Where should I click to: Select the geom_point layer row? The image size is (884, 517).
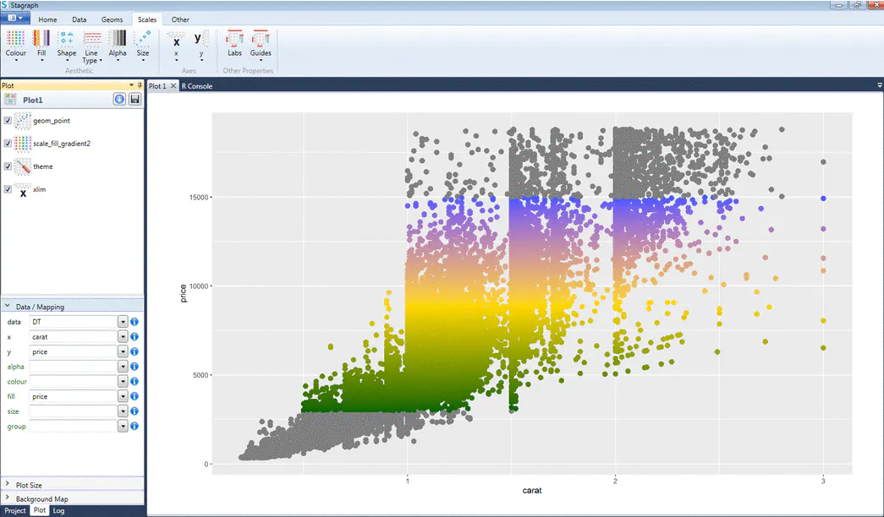[x=72, y=121]
